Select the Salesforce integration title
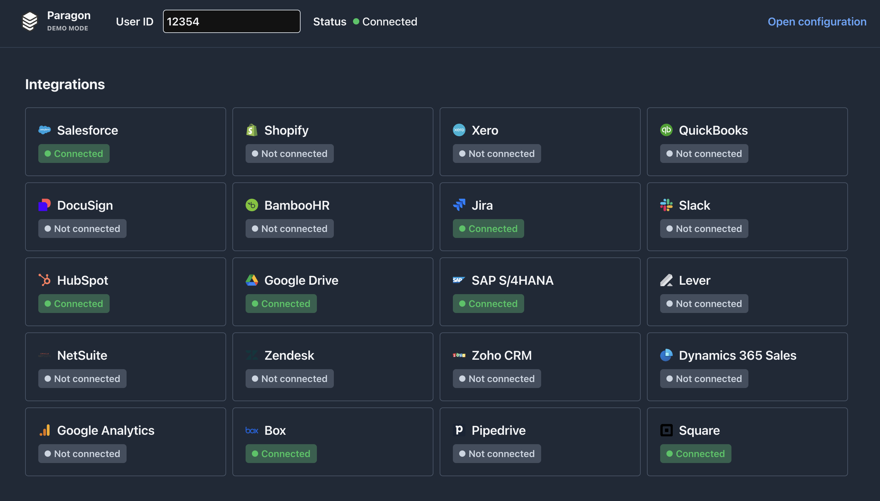 tap(87, 130)
